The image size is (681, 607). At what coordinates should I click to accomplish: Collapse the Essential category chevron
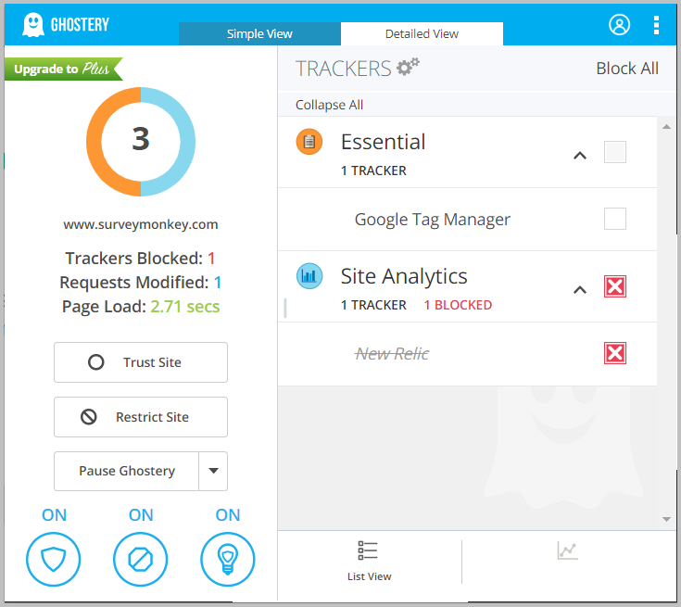point(580,156)
